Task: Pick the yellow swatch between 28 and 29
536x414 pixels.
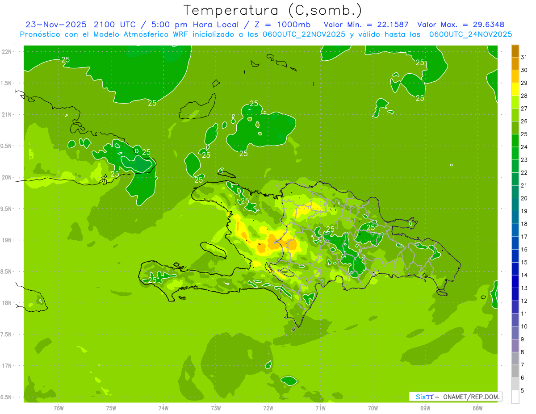Action: click(x=515, y=89)
